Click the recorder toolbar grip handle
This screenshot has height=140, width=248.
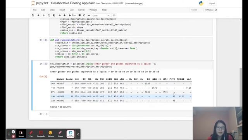tap(9, 134)
